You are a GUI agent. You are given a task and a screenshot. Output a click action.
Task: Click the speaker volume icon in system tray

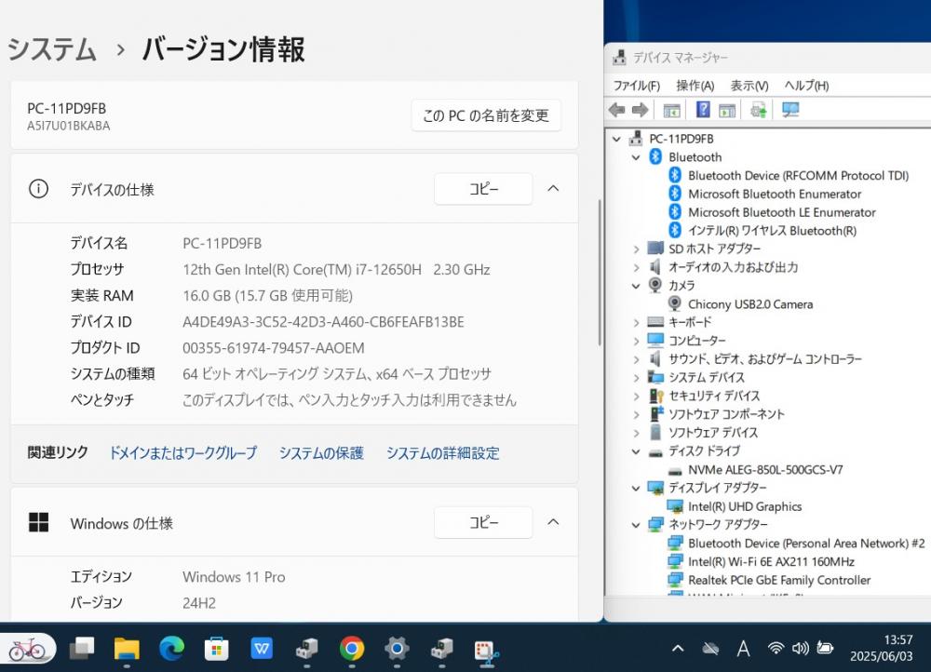pos(801,648)
